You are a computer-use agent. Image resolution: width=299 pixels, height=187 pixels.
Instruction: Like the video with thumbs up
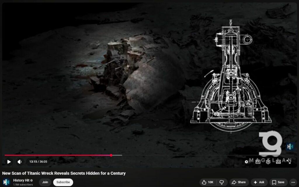[208, 182]
